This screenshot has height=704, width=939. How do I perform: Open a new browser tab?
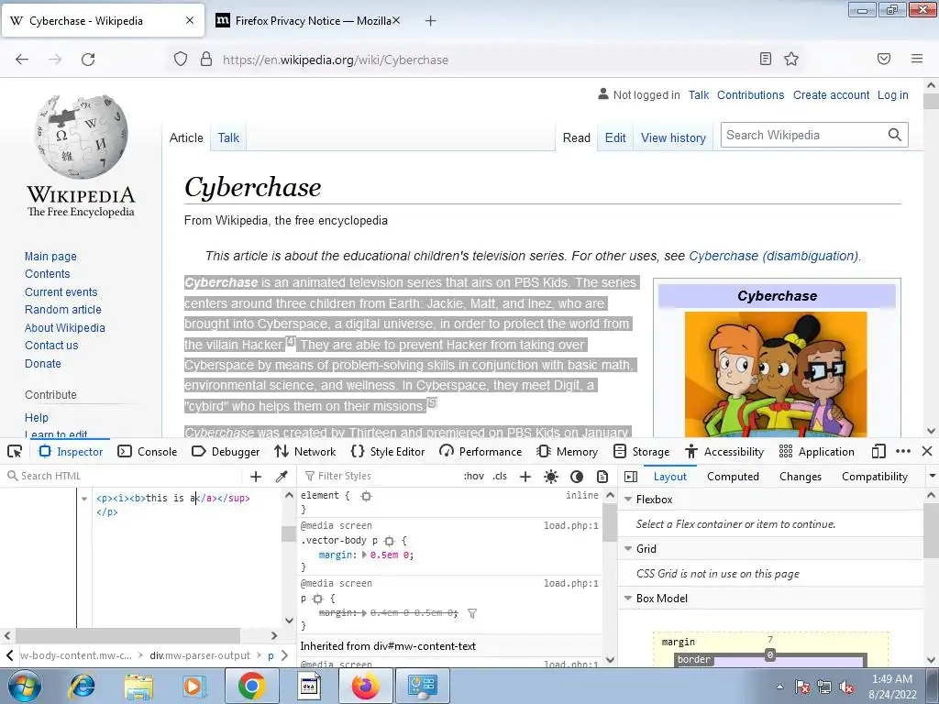[x=430, y=21]
